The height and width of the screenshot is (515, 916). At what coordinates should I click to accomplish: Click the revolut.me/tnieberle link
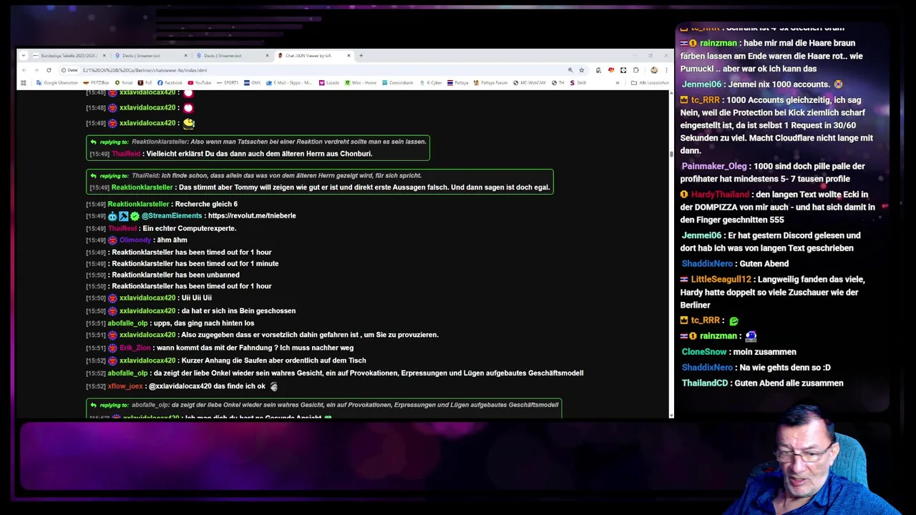252,215
